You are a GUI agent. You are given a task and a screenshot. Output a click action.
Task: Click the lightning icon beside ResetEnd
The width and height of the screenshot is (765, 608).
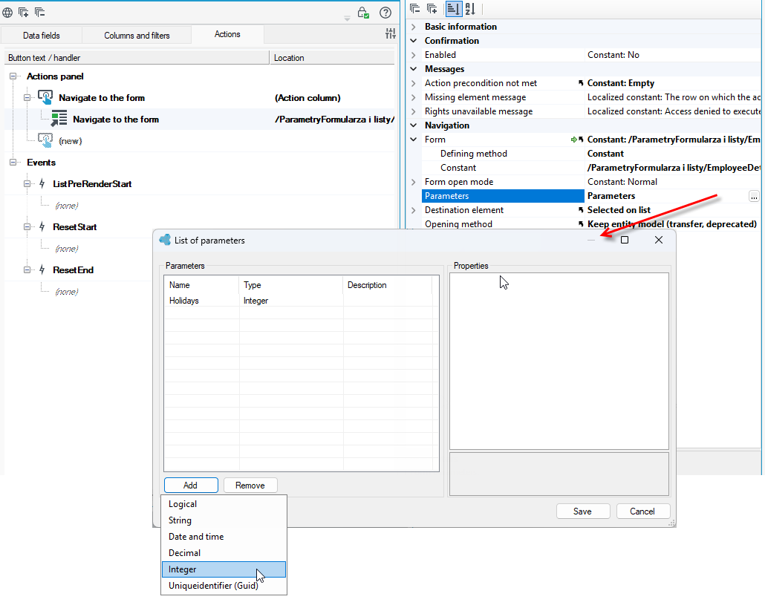tap(42, 269)
